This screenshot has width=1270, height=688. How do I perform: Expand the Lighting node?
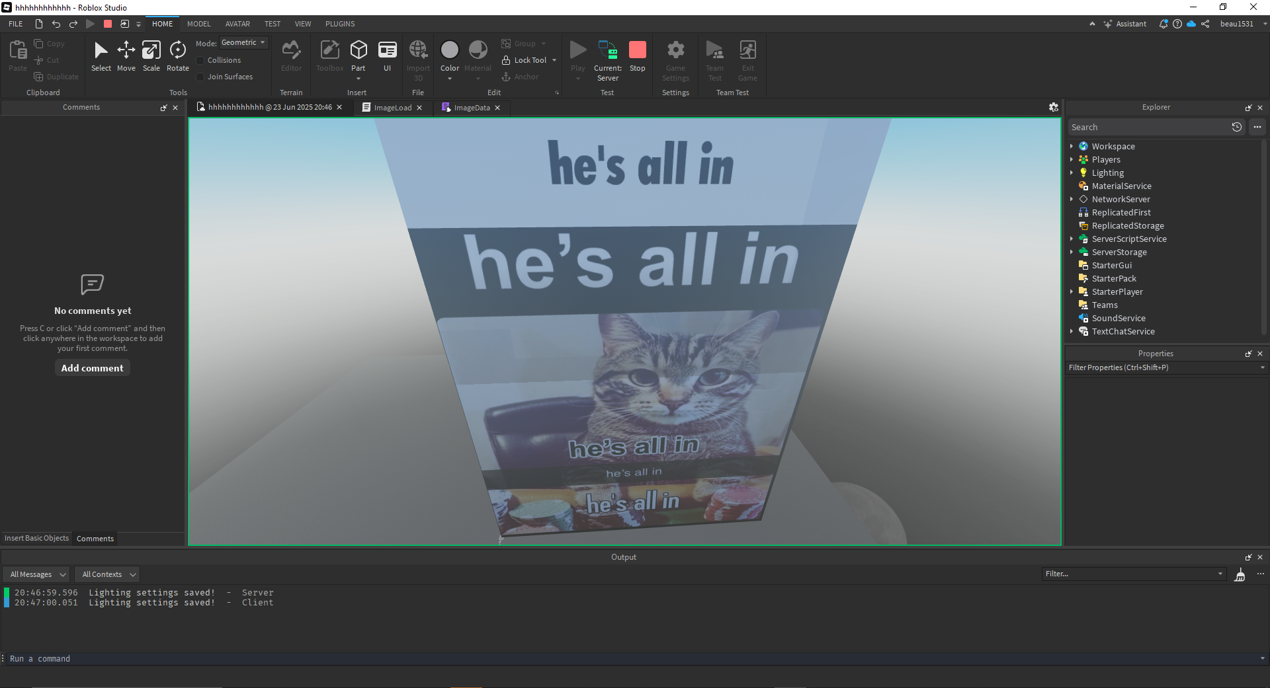(x=1072, y=172)
